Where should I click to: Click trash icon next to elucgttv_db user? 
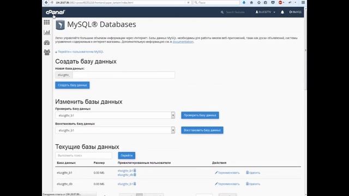pyautogui.click(x=135, y=175)
